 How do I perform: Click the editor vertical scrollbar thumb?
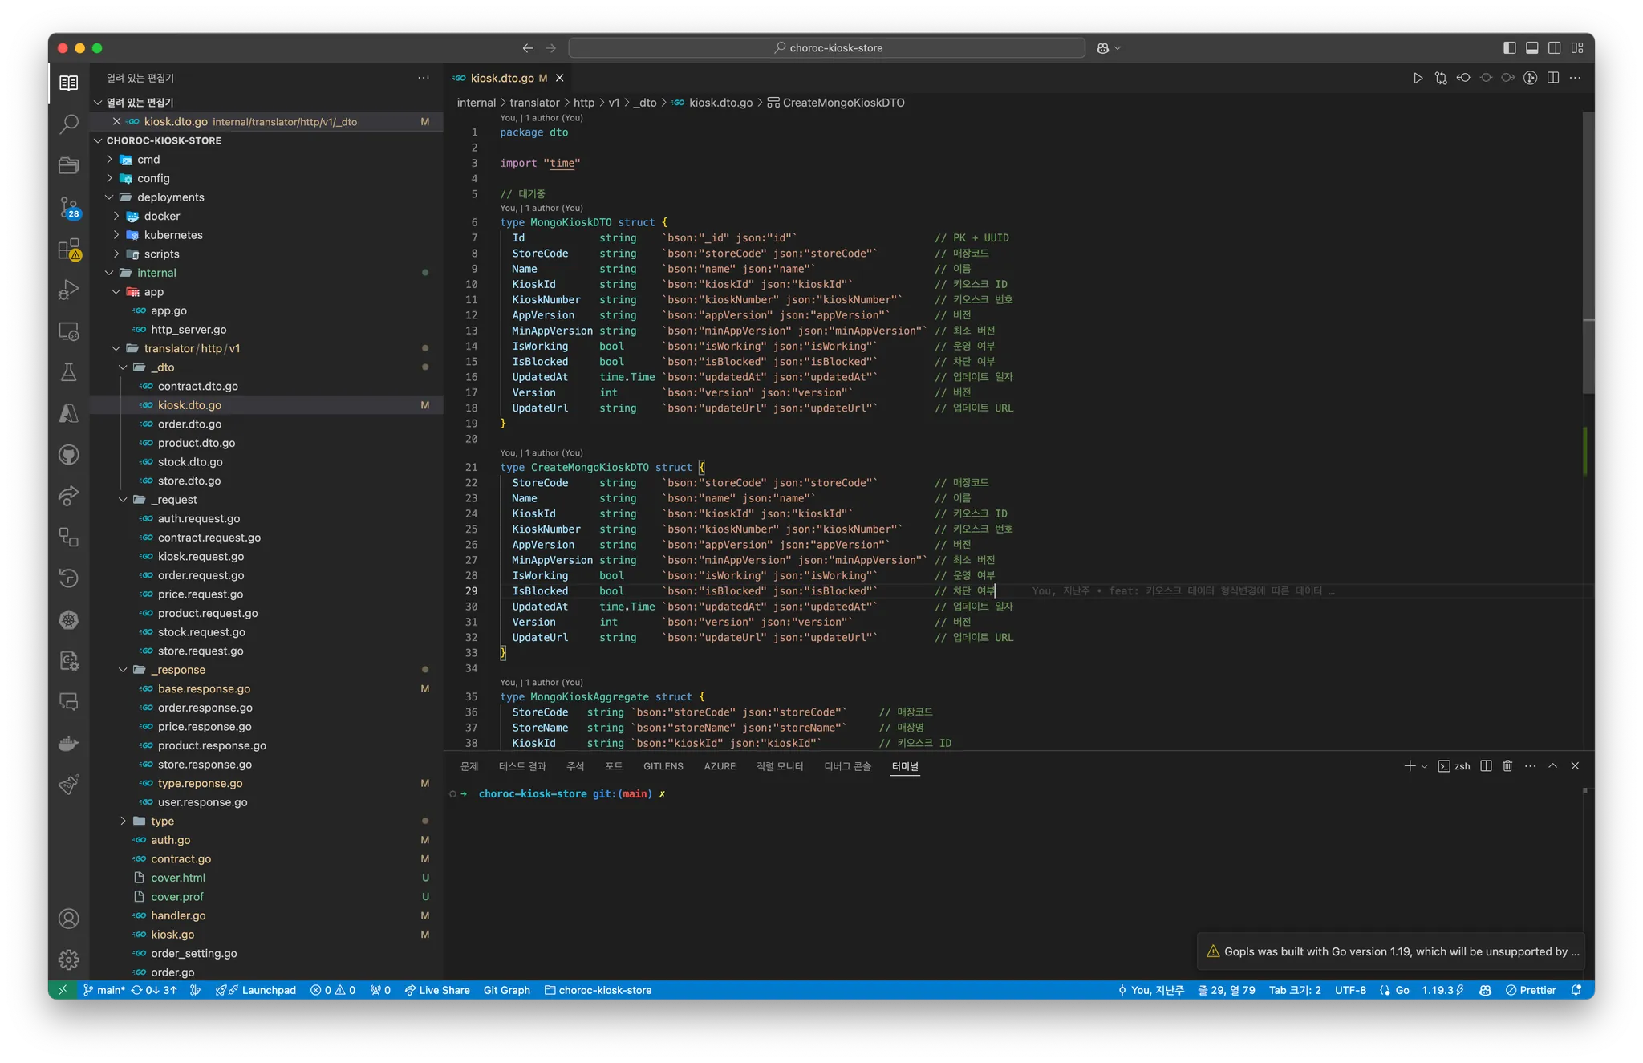click(1588, 253)
